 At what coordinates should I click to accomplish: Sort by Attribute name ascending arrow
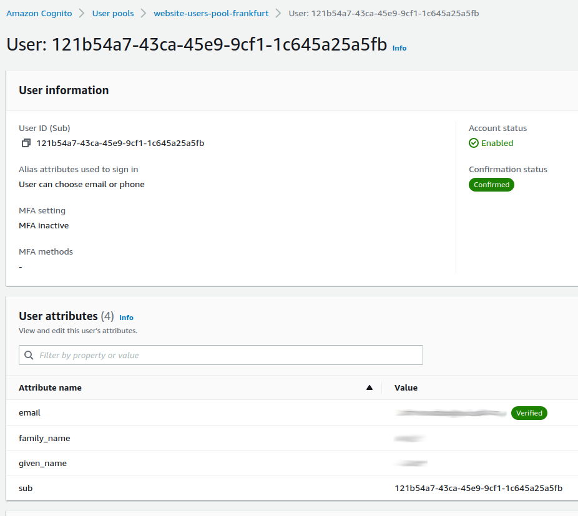(370, 387)
